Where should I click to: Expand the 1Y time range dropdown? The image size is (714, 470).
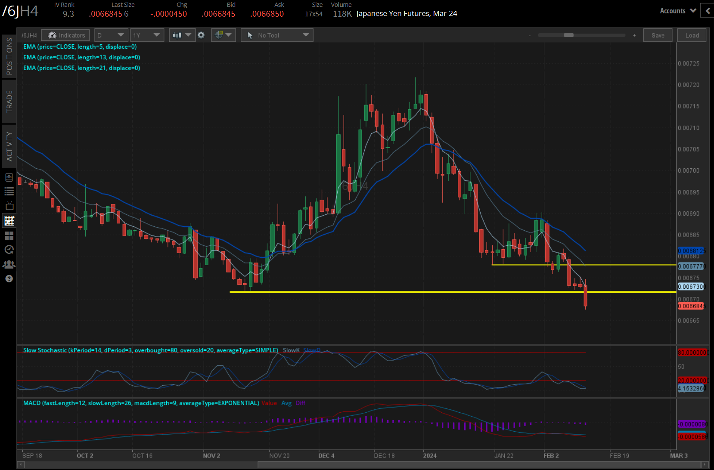pyautogui.click(x=147, y=35)
